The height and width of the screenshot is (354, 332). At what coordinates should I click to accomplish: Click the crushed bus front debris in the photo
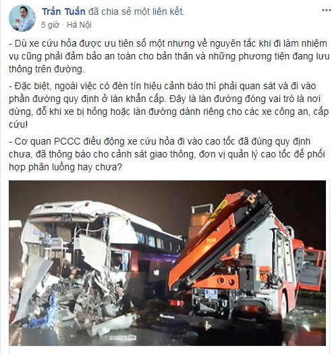[x=74, y=300]
